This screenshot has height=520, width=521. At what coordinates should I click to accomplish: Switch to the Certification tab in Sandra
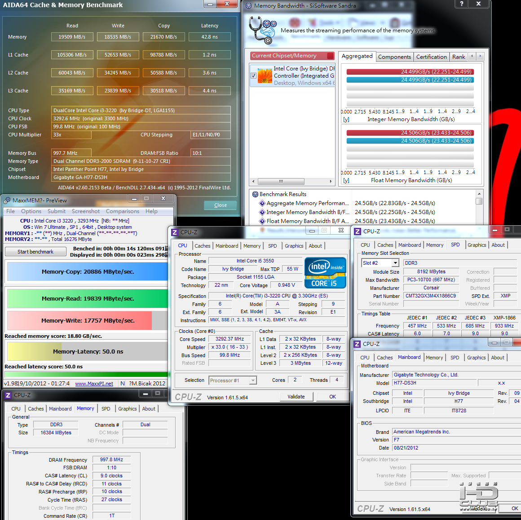431,57
